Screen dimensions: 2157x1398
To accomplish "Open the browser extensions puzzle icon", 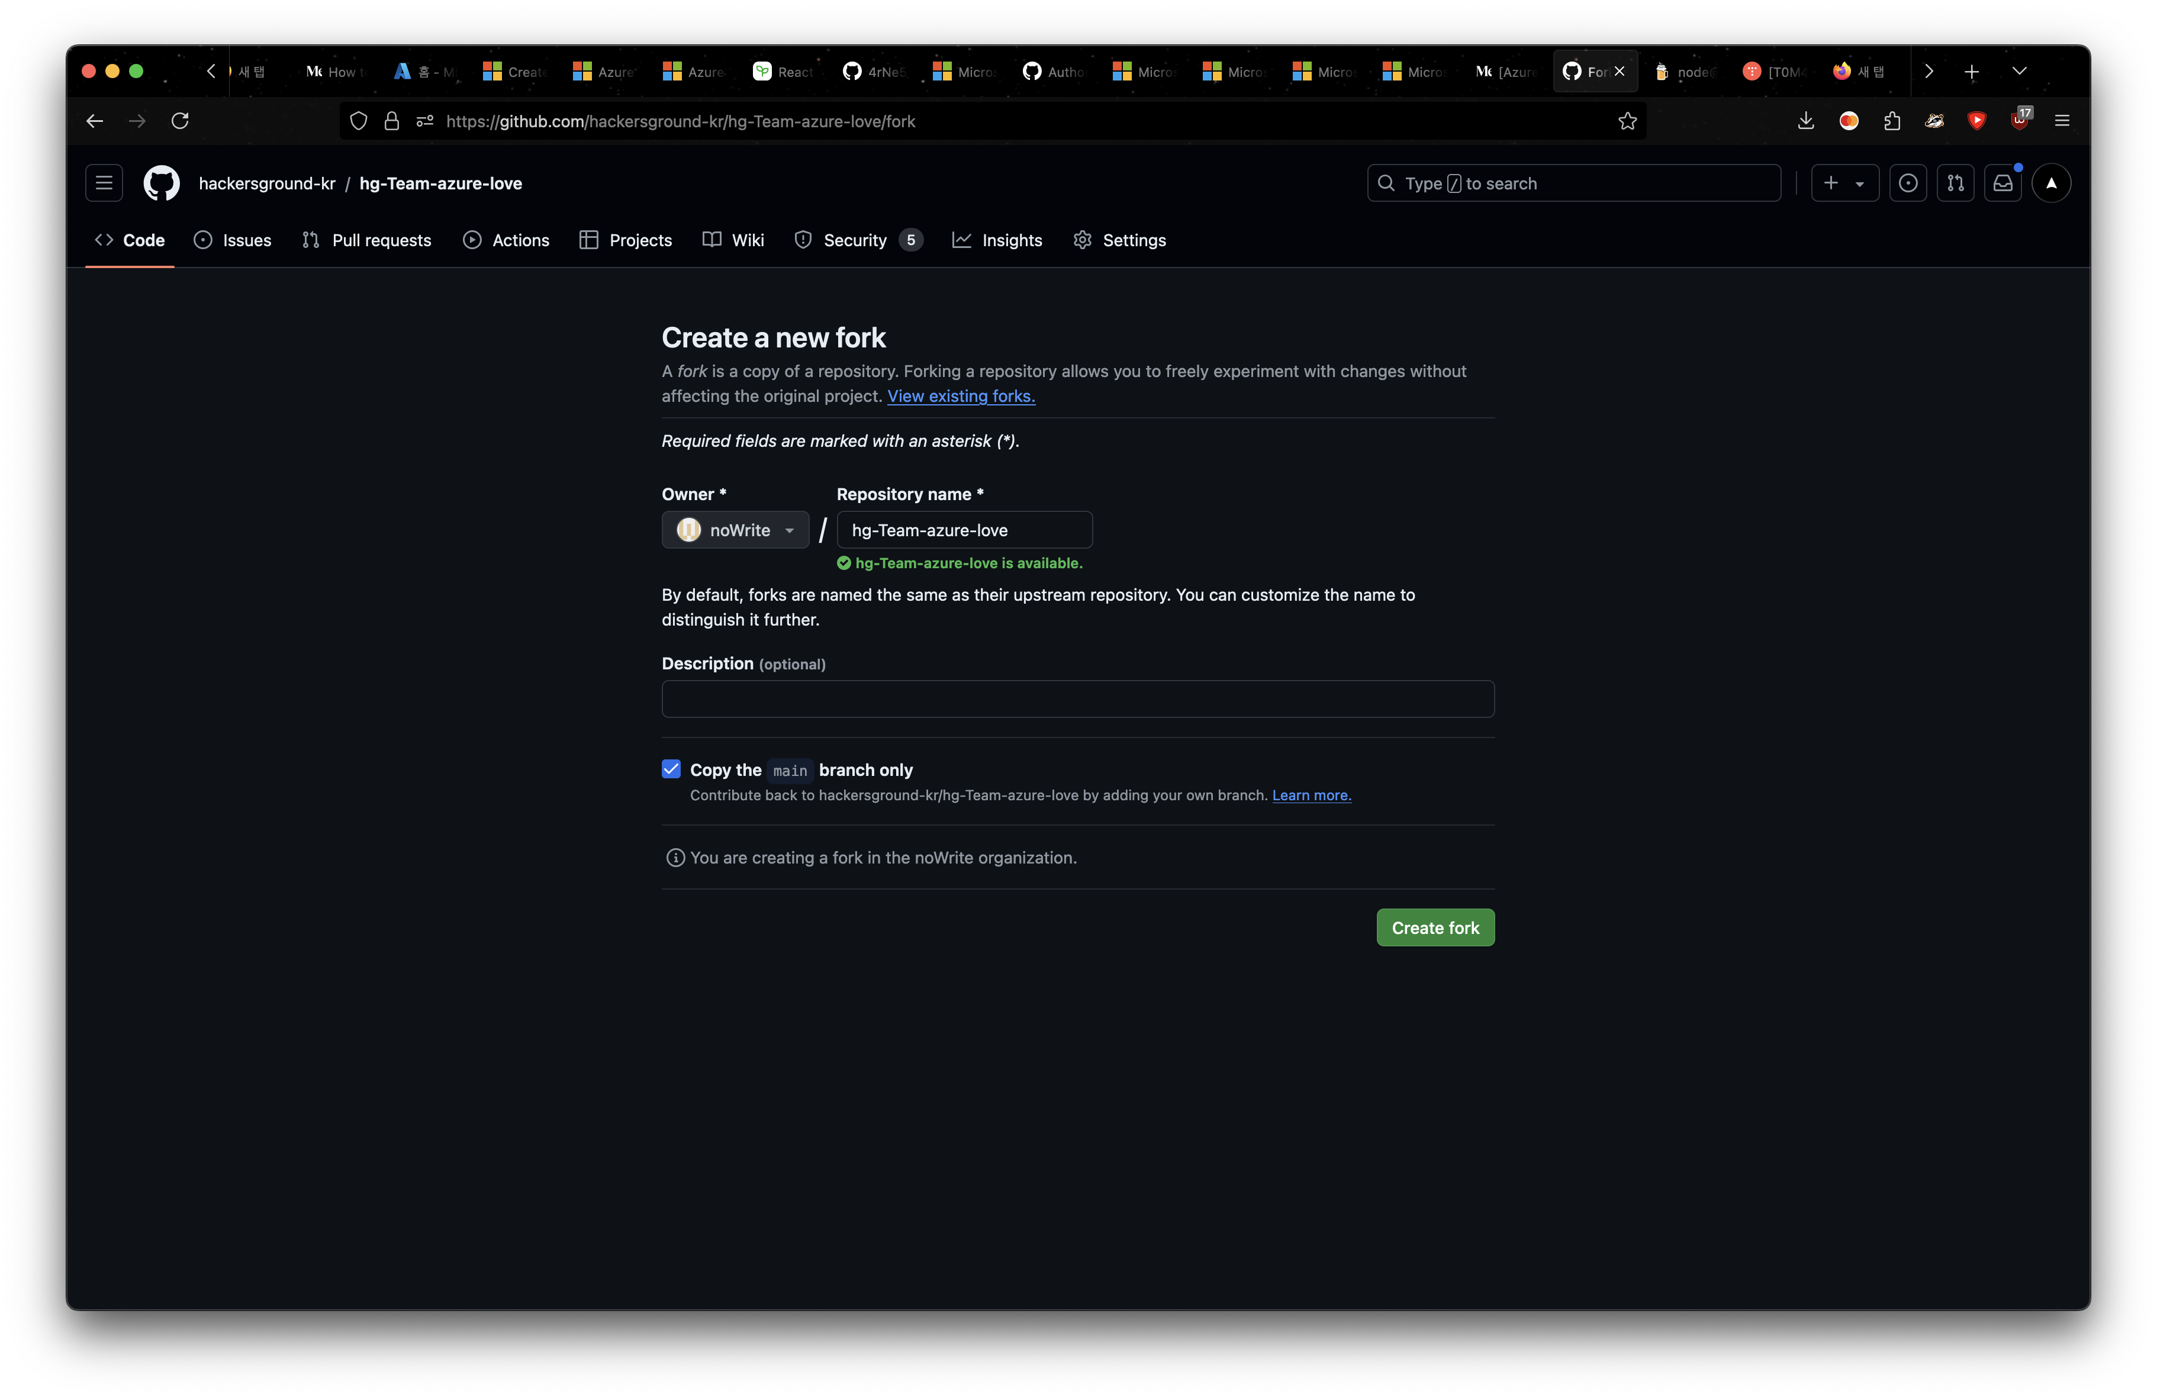I will coord(1891,121).
